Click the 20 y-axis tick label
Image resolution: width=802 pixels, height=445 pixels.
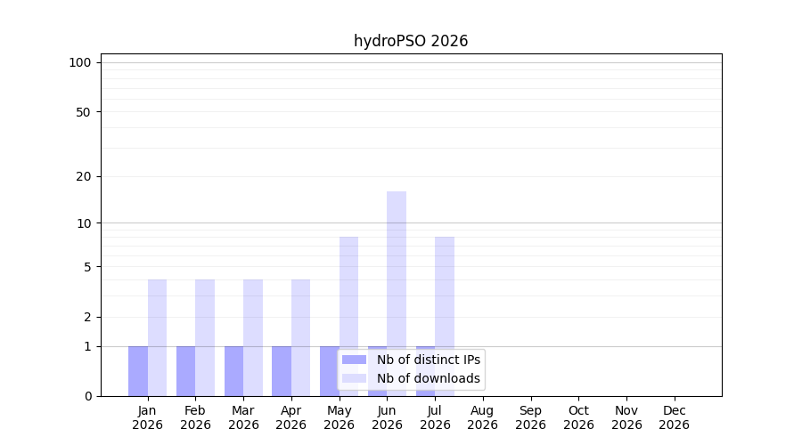point(84,177)
